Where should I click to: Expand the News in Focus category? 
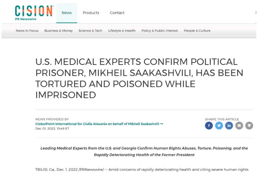pos(27,31)
